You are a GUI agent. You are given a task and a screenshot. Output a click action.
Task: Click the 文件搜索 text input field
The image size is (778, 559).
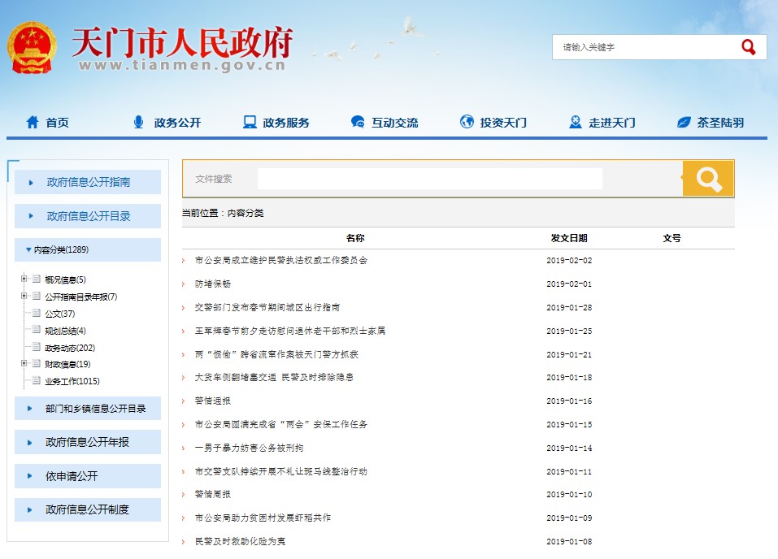[x=429, y=179]
